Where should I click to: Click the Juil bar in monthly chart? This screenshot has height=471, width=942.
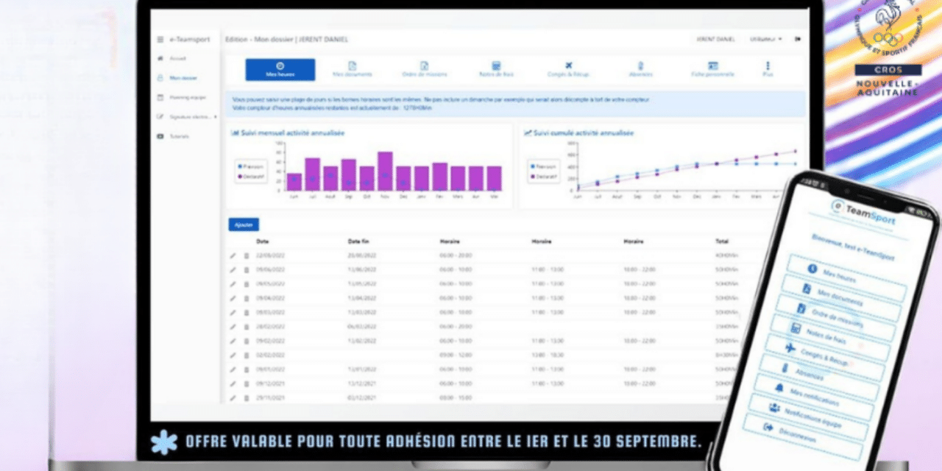click(312, 174)
